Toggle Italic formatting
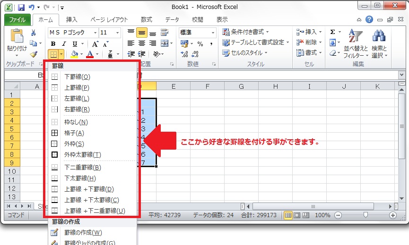409x245 pixels. (x=64, y=44)
